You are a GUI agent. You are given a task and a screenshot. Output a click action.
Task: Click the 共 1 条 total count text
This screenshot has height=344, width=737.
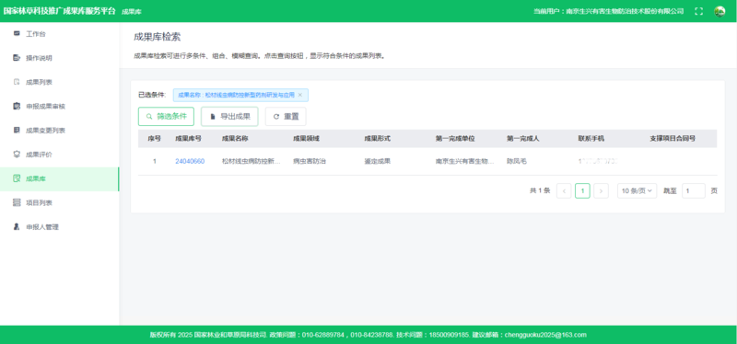(540, 190)
